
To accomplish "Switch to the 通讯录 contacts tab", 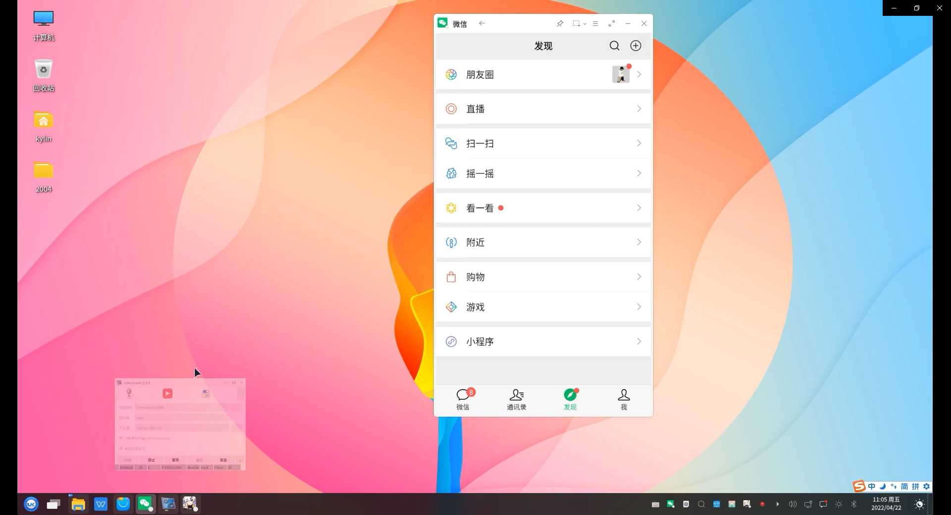I will [517, 400].
